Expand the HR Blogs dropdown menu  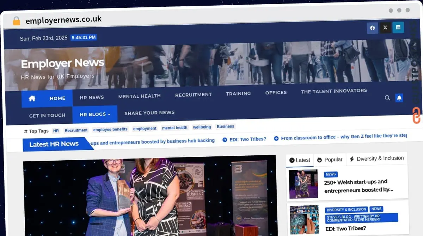[x=95, y=114]
